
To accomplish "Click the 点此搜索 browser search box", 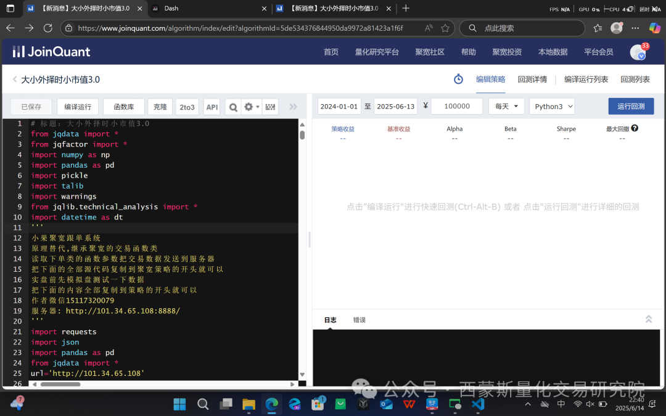I will (522, 28).
